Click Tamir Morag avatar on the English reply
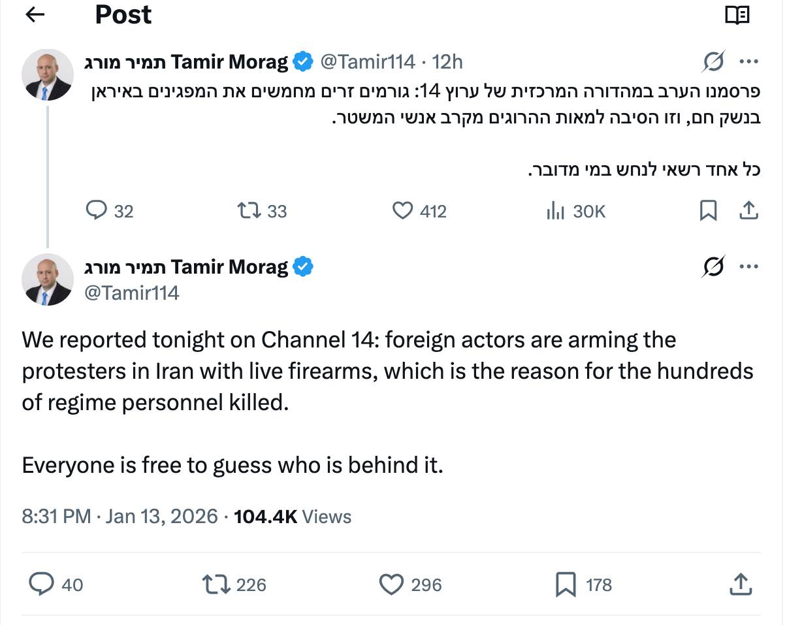The height and width of the screenshot is (625, 802). [x=47, y=279]
